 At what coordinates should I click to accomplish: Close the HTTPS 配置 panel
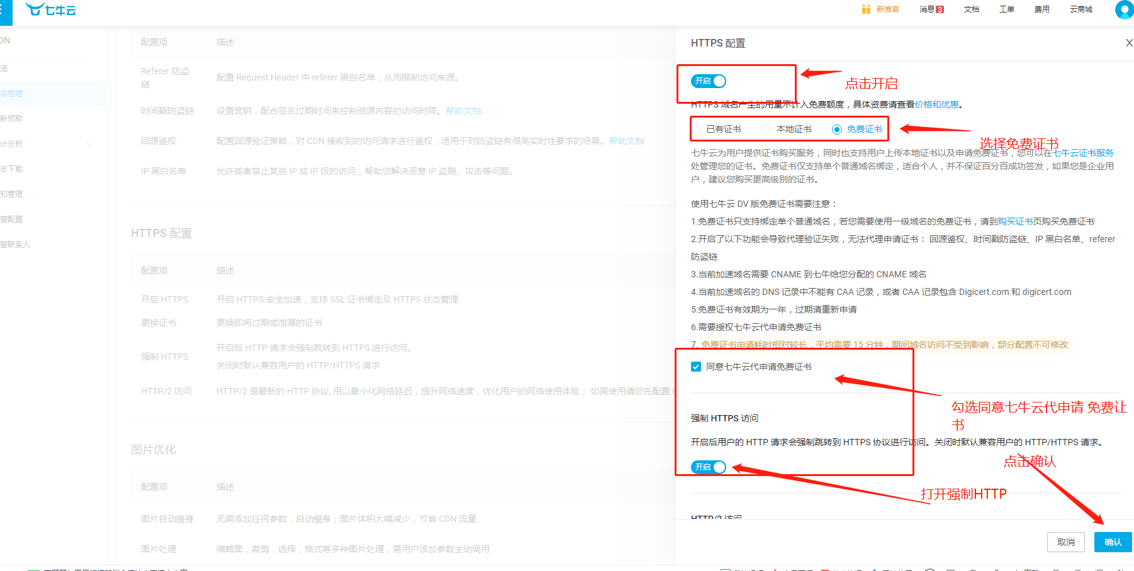coord(1129,43)
